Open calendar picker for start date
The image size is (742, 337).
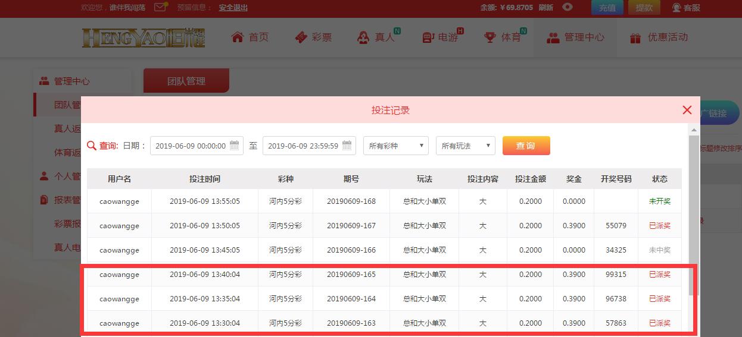235,146
